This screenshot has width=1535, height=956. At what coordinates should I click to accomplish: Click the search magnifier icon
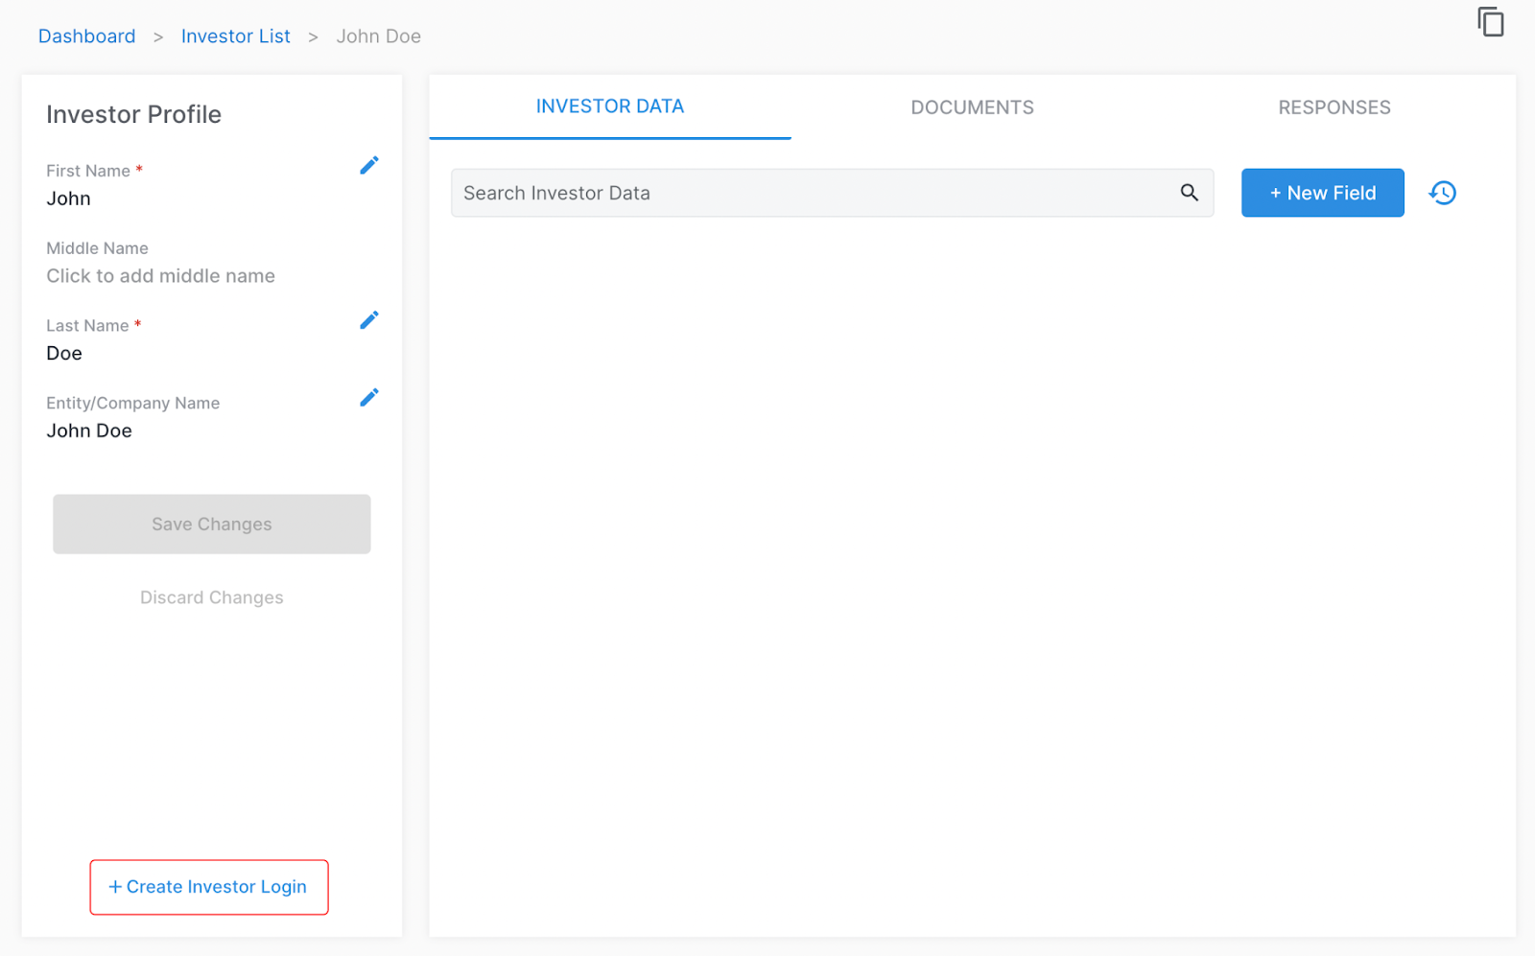(1189, 193)
